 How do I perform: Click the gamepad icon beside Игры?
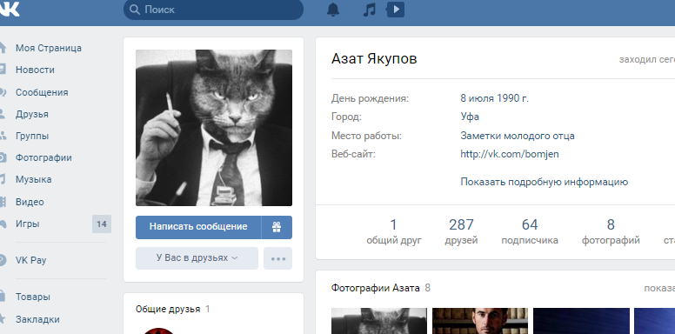click(2, 224)
